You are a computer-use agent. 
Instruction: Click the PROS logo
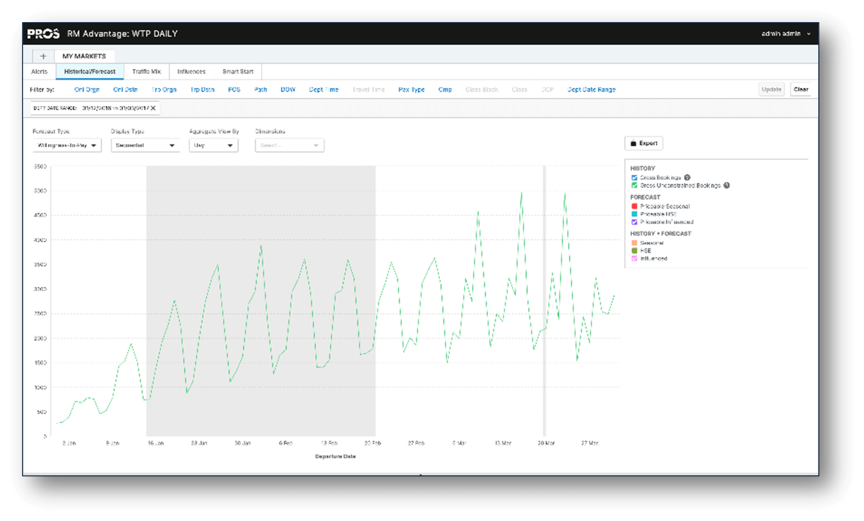tap(43, 34)
